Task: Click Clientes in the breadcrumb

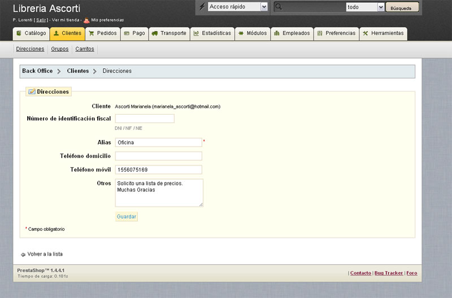Action: tap(78, 71)
